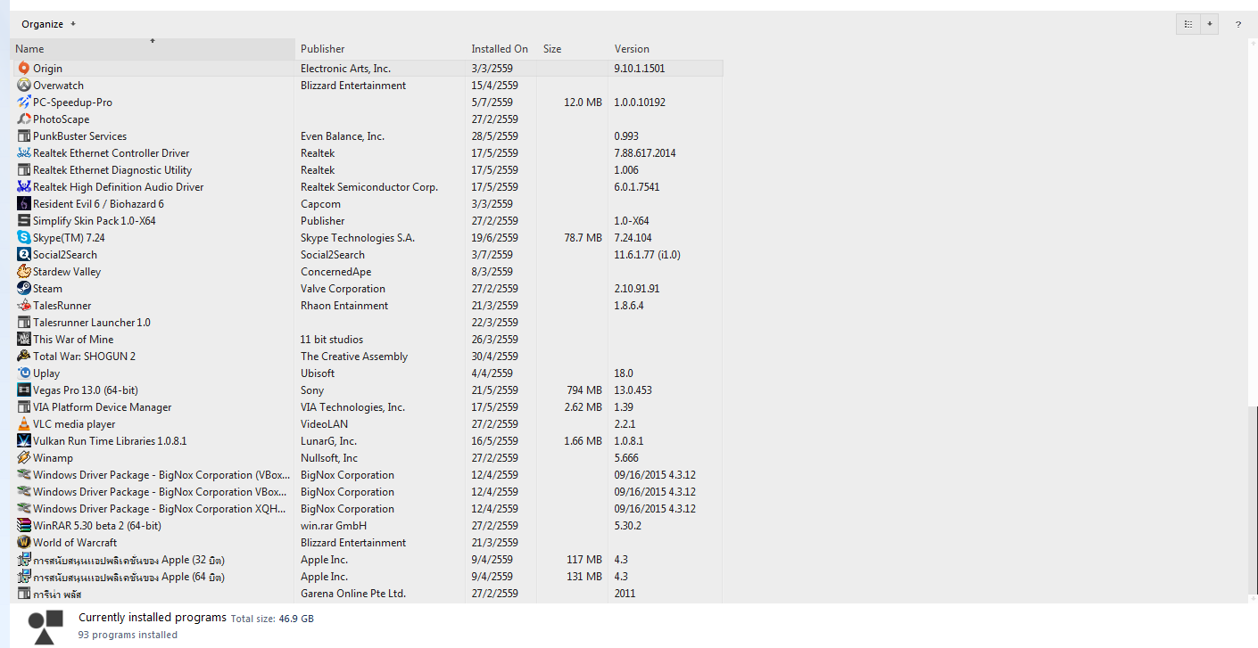Sort by the Installed On column header
Image resolution: width=1258 pixels, height=648 pixels.
501,49
